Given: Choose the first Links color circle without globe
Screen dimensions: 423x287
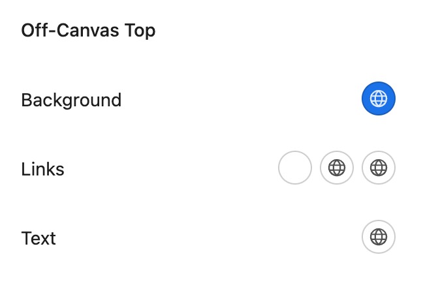Looking at the screenshot, I should point(295,168).
